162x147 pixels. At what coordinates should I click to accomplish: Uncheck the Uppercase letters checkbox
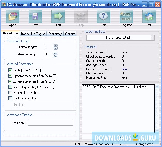[10, 76]
